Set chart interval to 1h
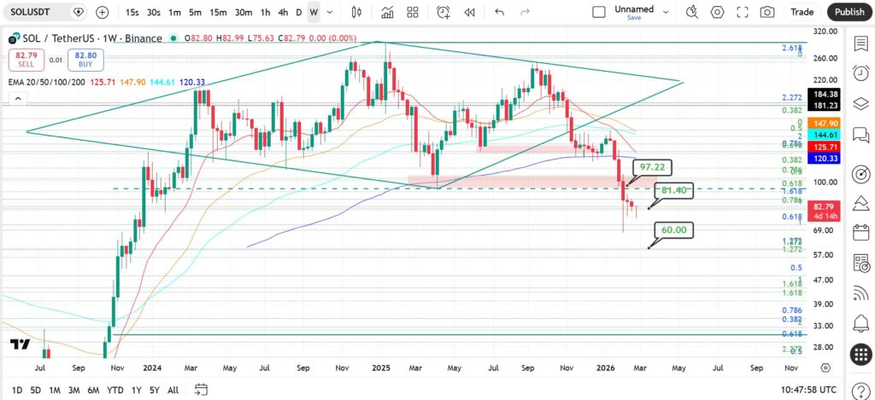The image size is (875, 400). [266, 12]
